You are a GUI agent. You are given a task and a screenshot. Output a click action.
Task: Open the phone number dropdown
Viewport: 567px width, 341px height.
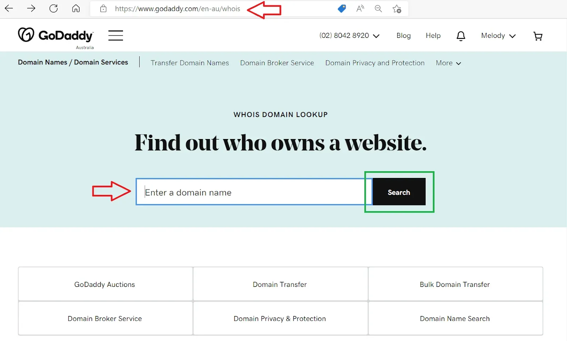tap(349, 35)
